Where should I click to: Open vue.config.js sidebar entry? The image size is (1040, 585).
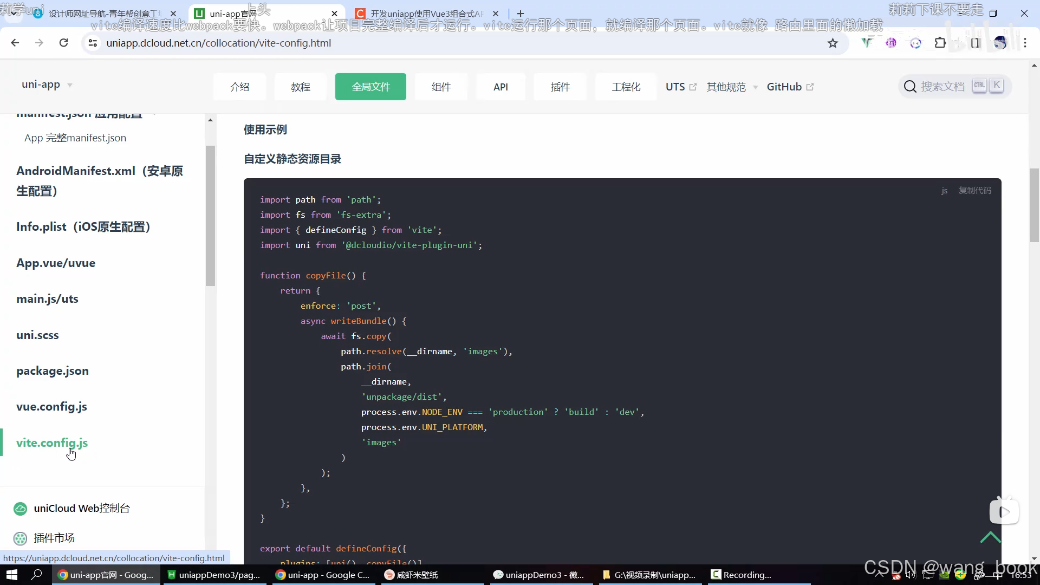(51, 406)
